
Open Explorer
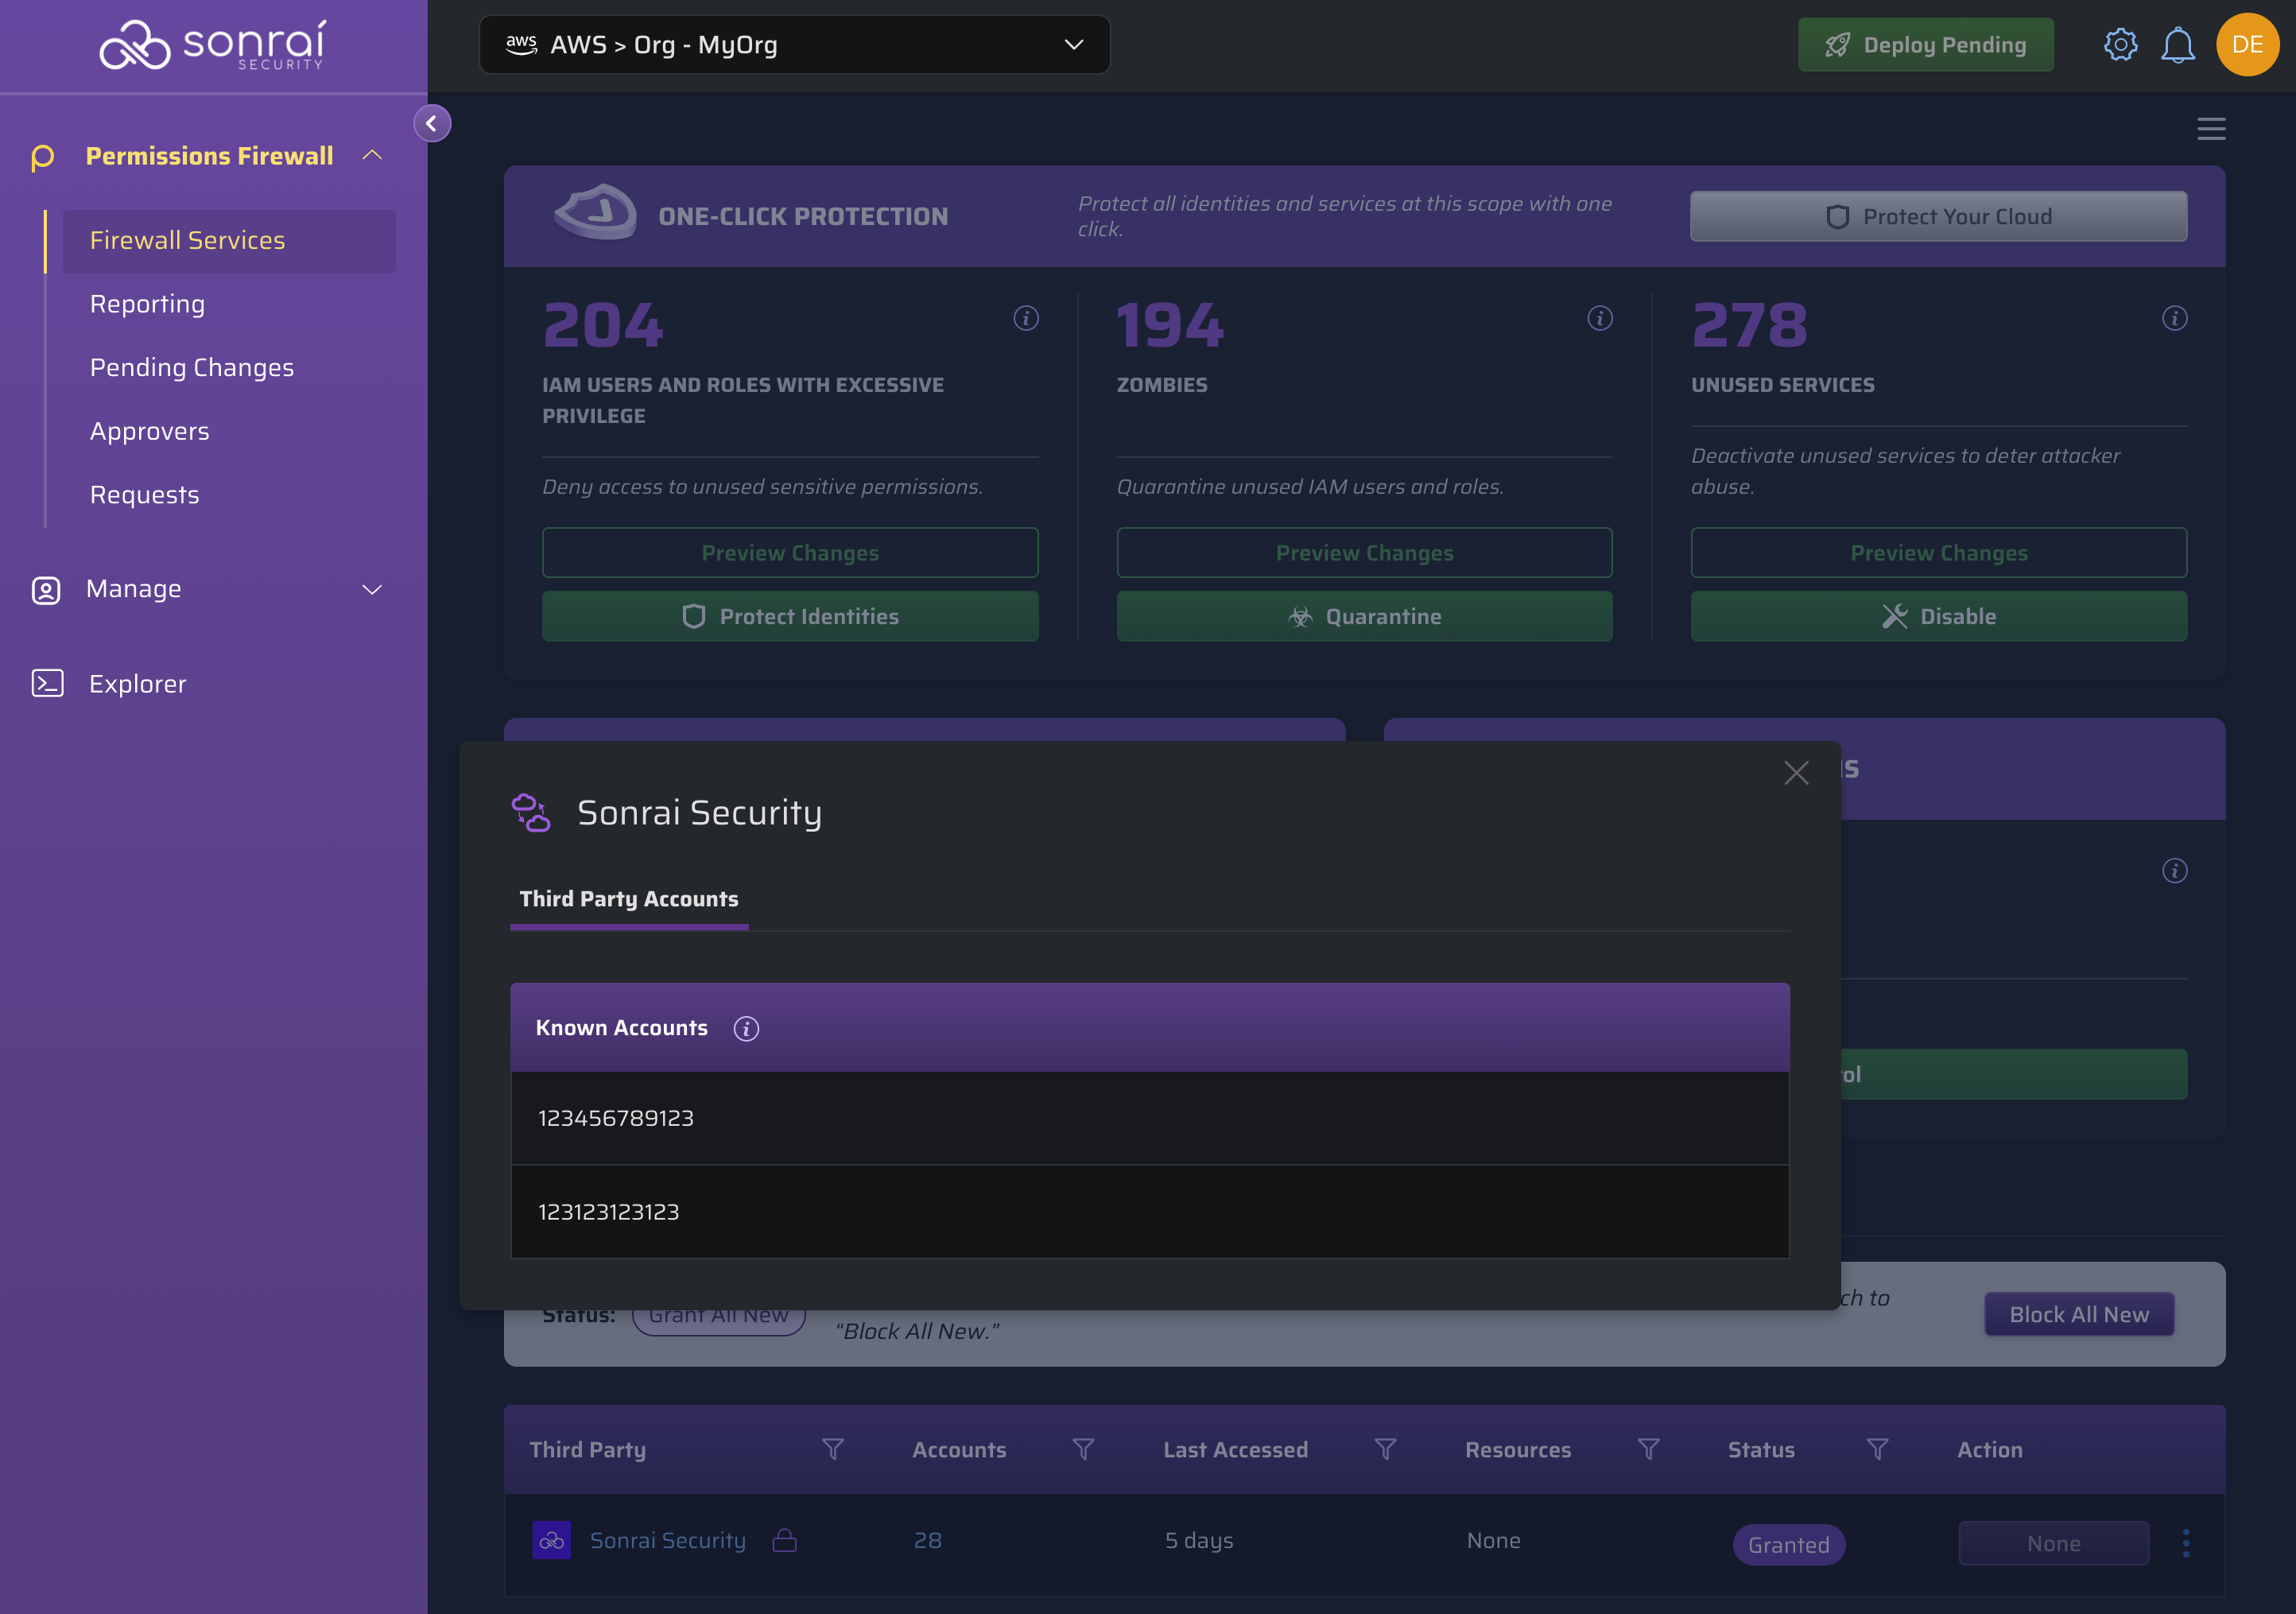pos(138,684)
